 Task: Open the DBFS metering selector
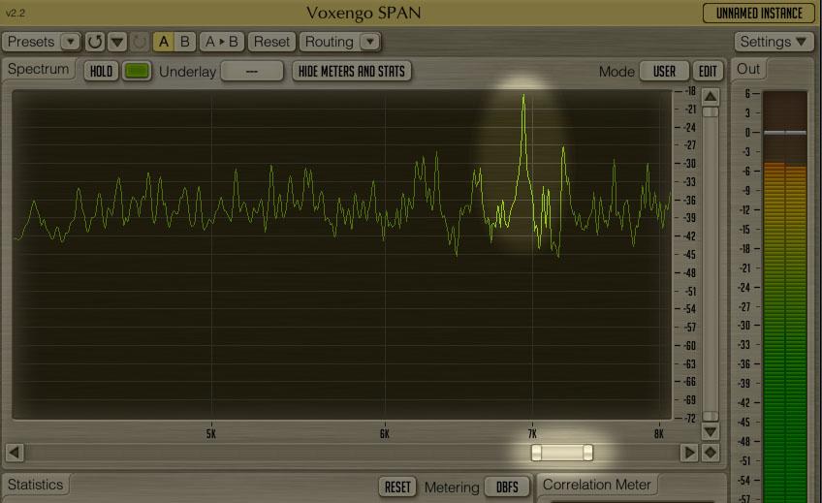tap(507, 487)
